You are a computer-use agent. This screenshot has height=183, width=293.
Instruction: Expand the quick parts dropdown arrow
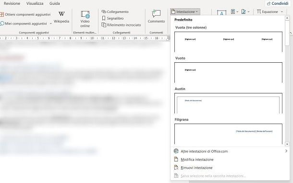click(237, 12)
